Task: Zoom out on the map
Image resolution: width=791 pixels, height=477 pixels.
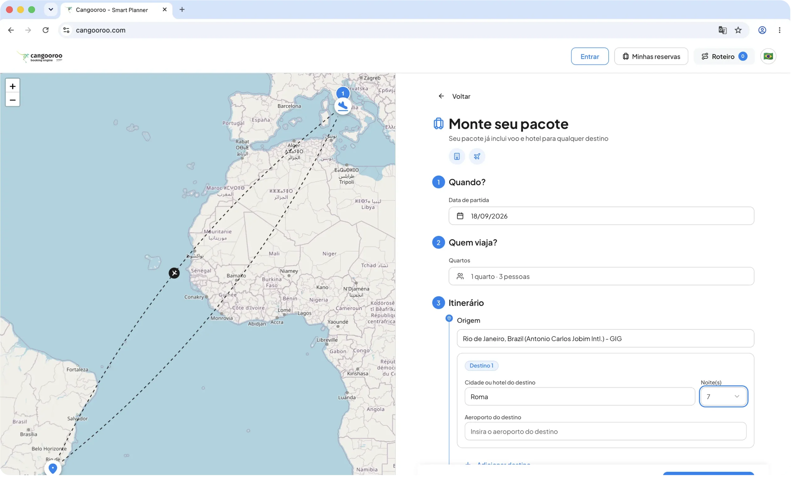Action: [x=13, y=100]
